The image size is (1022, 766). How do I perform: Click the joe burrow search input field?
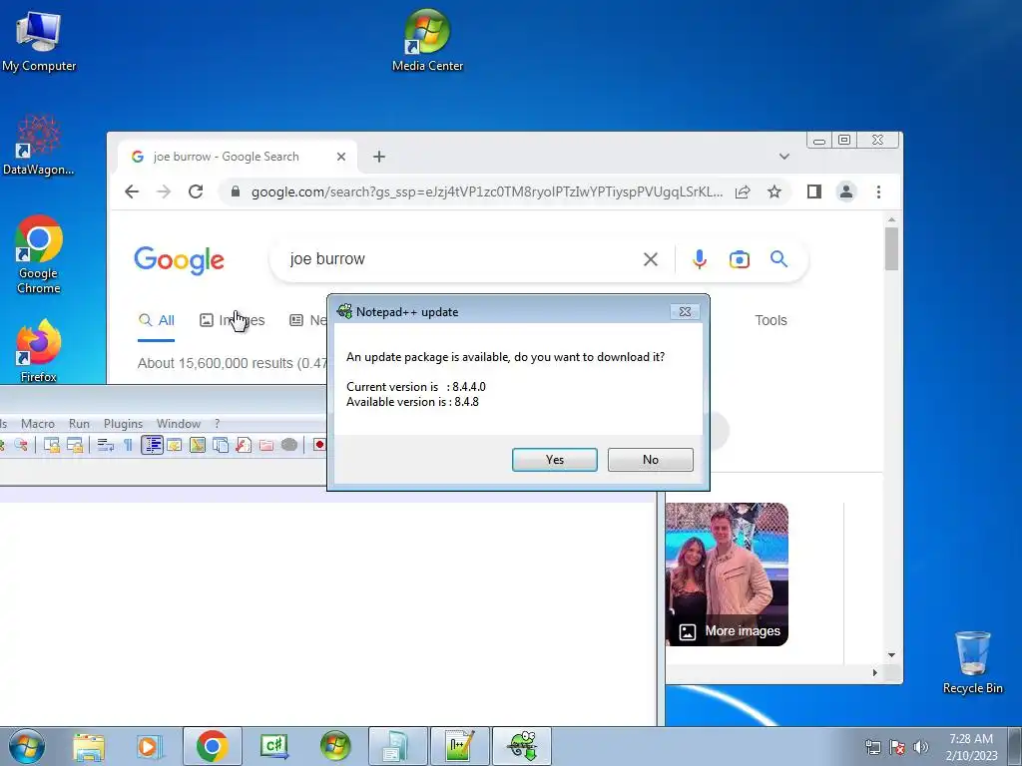(456, 259)
